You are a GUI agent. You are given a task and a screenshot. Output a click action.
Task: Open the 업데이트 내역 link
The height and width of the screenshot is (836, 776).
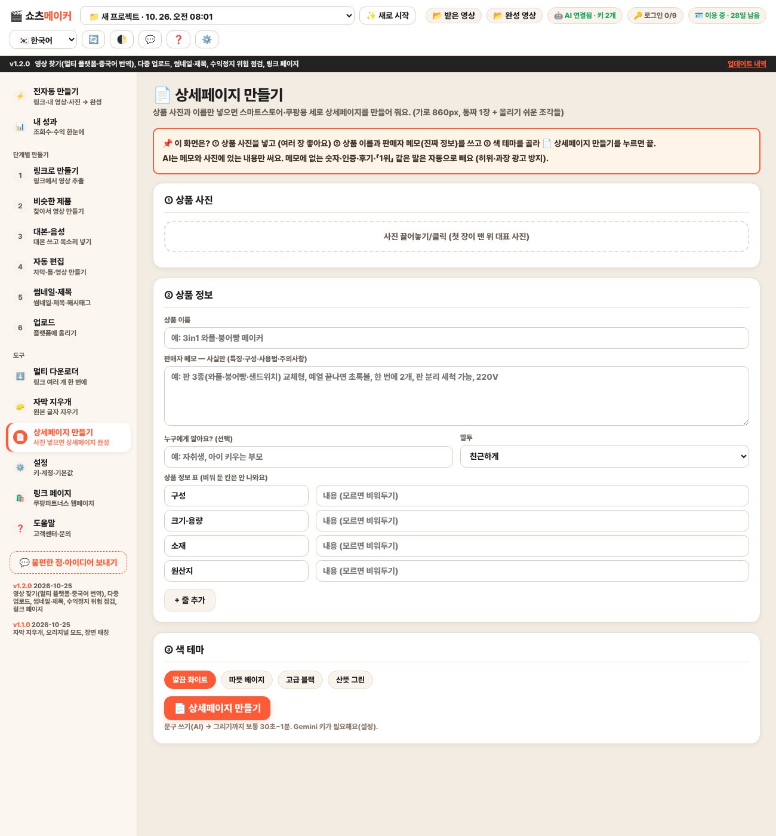[x=747, y=64]
